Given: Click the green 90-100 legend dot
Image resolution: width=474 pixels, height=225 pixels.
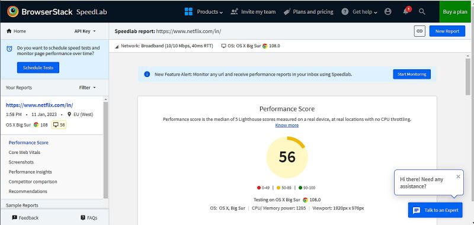Looking at the screenshot, I should pos(300,188).
